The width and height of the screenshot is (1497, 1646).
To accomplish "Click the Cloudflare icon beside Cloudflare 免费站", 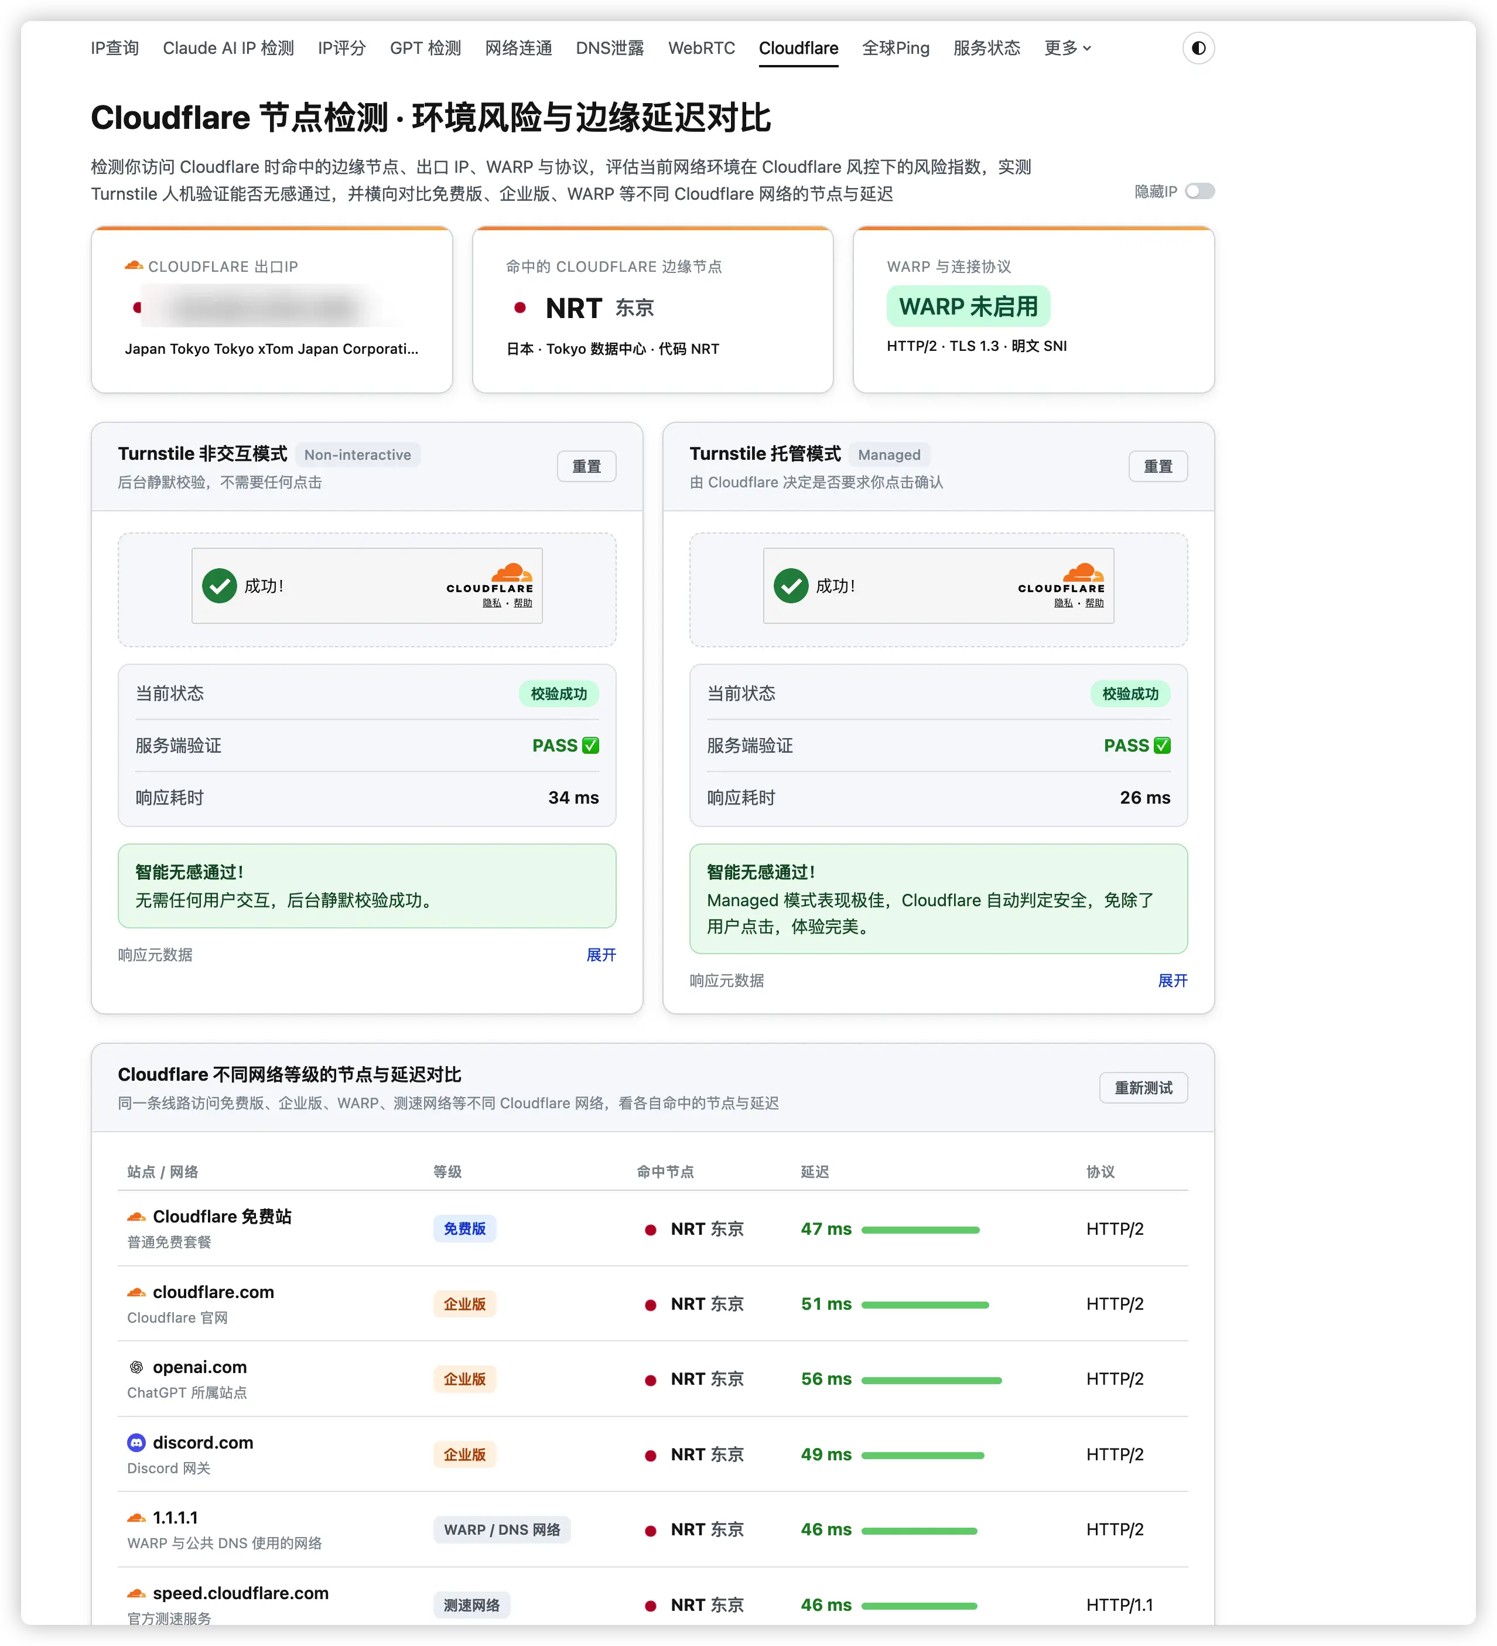I will pos(136,1217).
